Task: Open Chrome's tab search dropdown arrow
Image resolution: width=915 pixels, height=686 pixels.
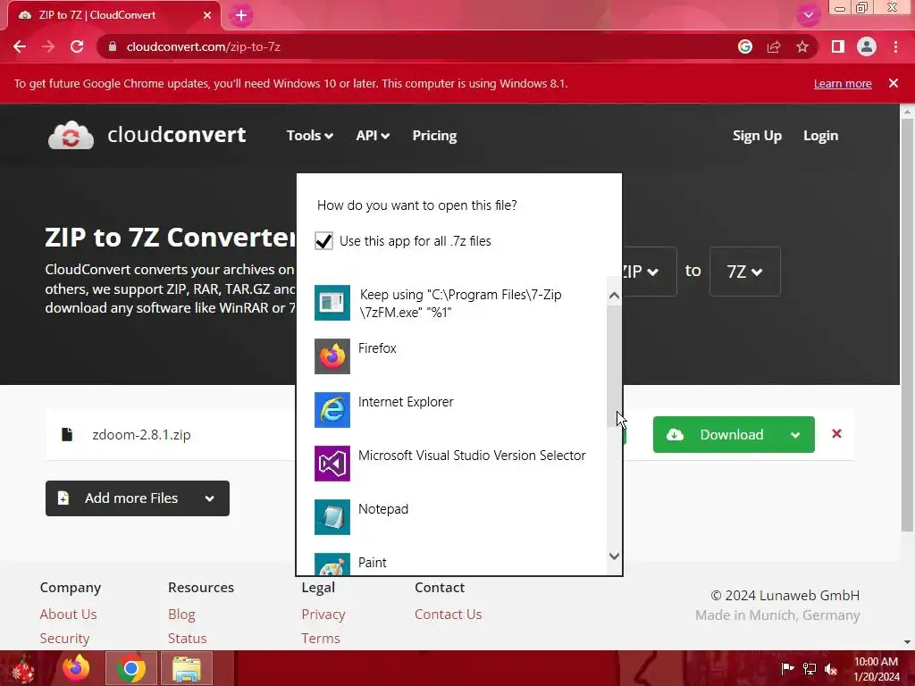Action: [x=808, y=15]
